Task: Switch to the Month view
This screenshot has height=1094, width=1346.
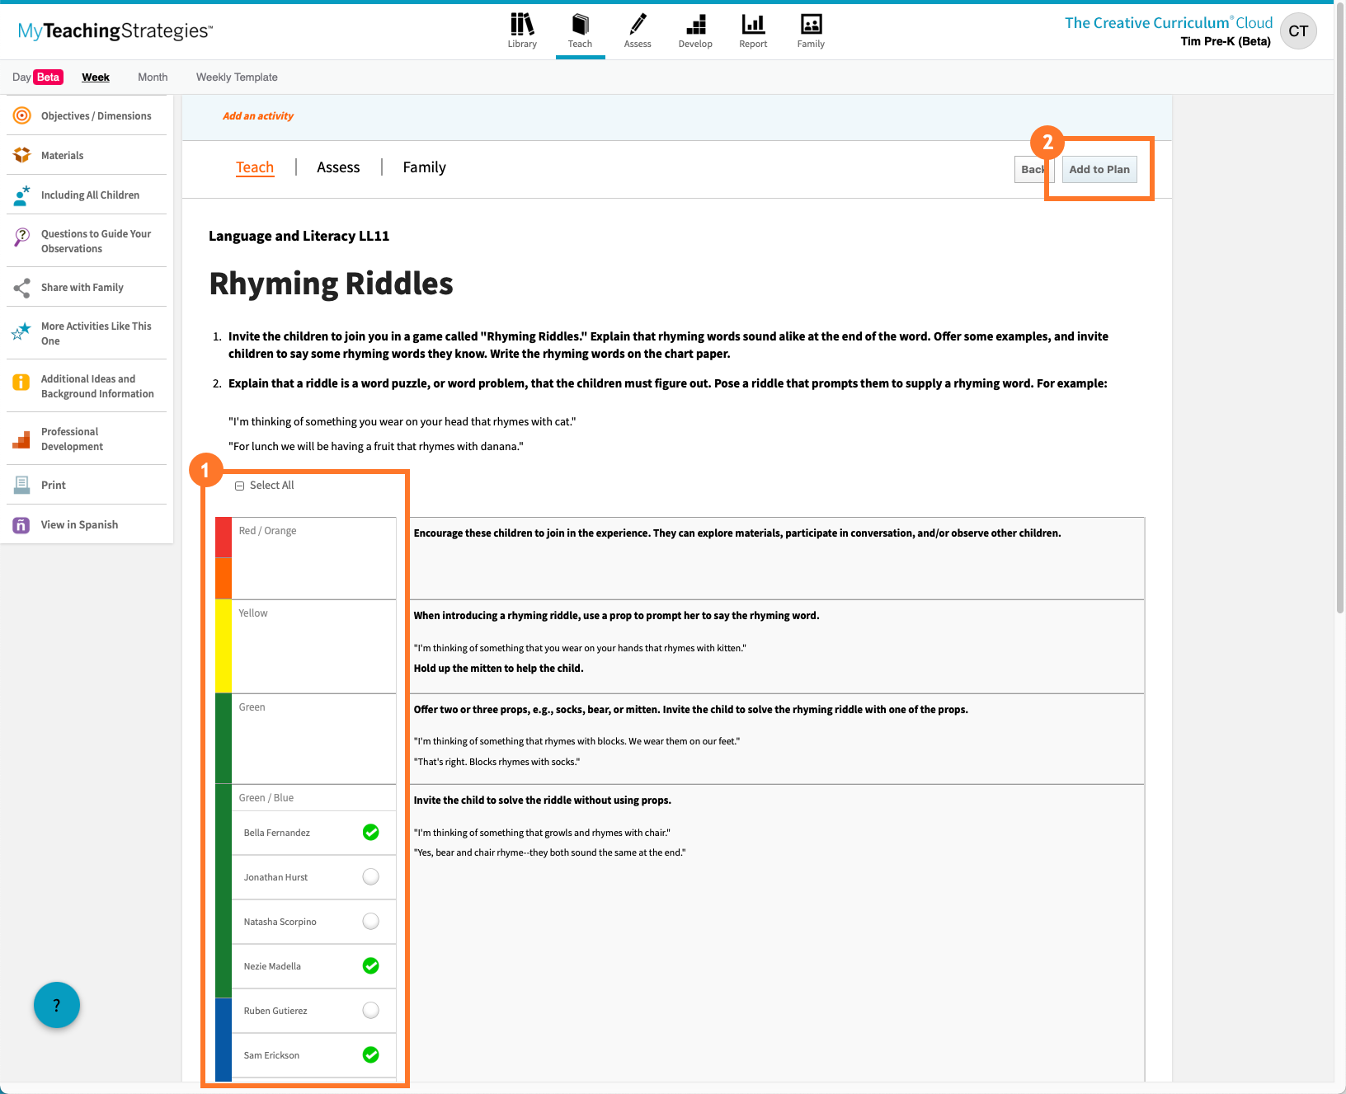Action: pyautogui.click(x=152, y=77)
